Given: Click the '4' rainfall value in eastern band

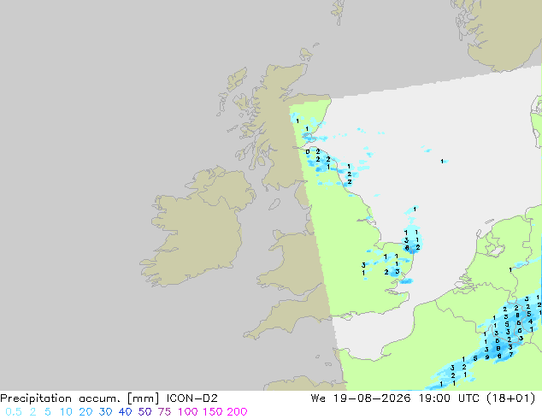Looking at the screenshot, I should click(x=530, y=322).
